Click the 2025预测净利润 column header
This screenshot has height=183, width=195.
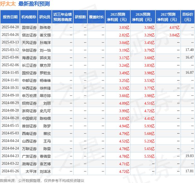pos(118,17)
